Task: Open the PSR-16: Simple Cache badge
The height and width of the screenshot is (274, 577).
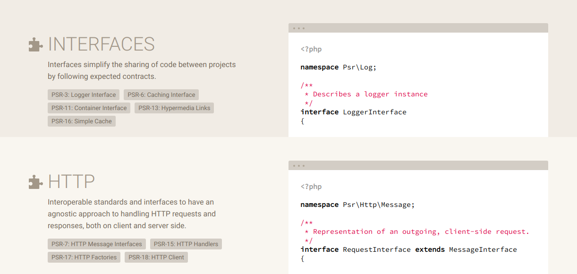Action: [81, 121]
